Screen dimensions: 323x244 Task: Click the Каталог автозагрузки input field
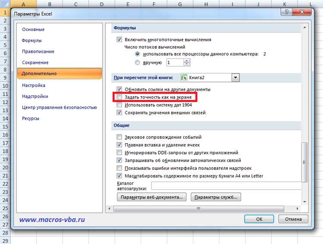click(x=226, y=186)
